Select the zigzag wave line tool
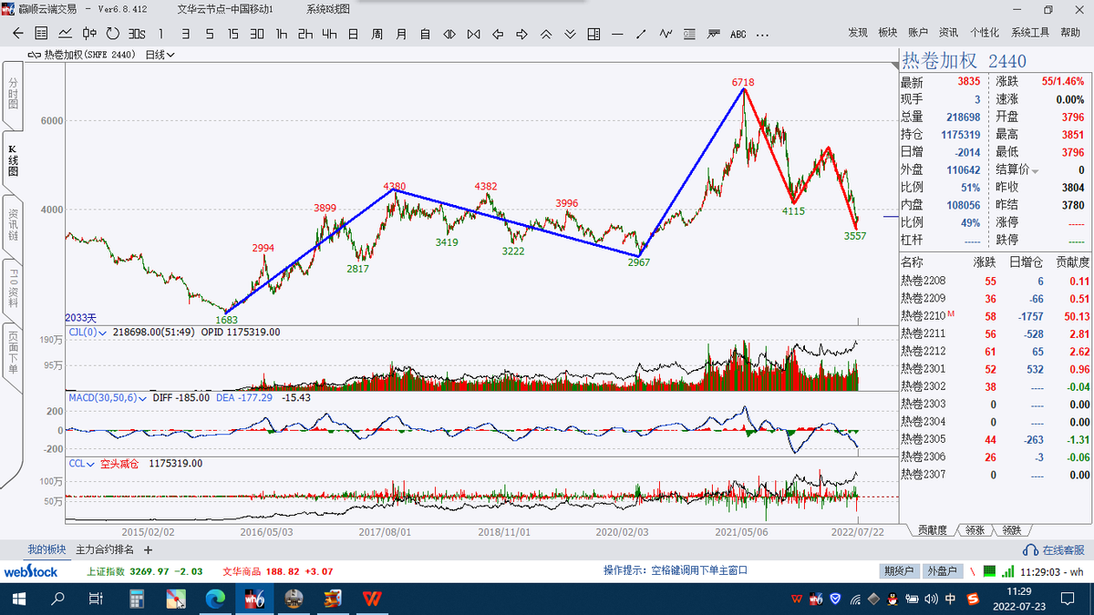This screenshot has height=615, width=1094. pyautogui.click(x=666, y=33)
